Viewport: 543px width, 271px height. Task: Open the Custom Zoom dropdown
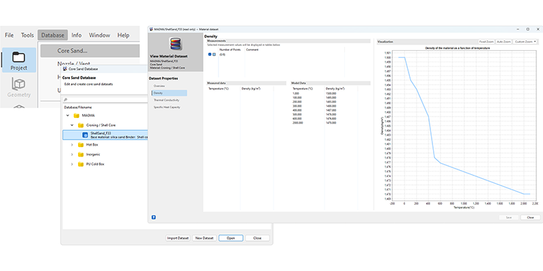[x=525, y=41]
